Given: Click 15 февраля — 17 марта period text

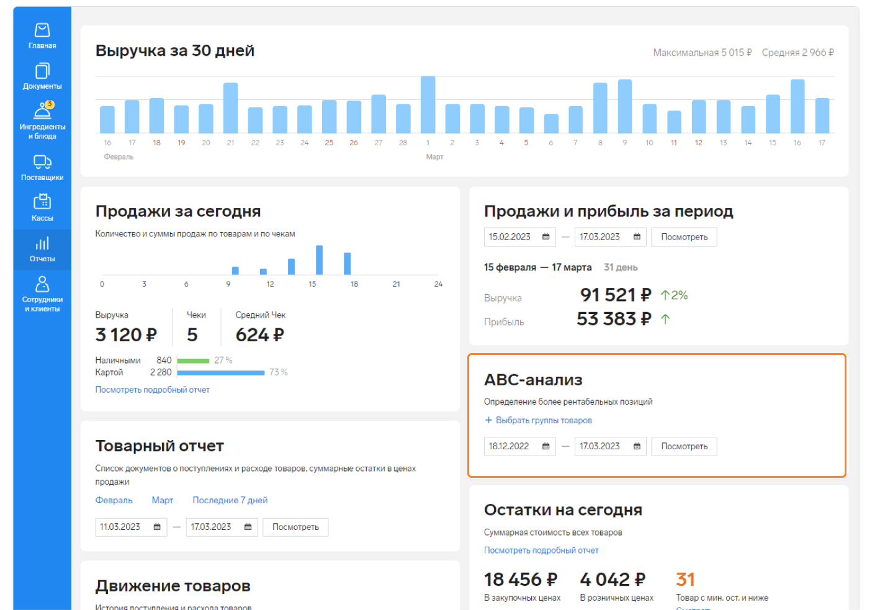Looking at the screenshot, I should click(537, 267).
